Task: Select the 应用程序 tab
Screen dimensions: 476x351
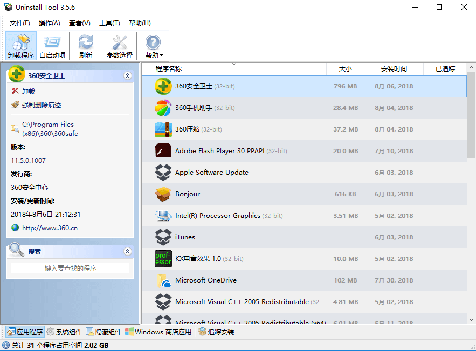Action: click(x=25, y=332)
